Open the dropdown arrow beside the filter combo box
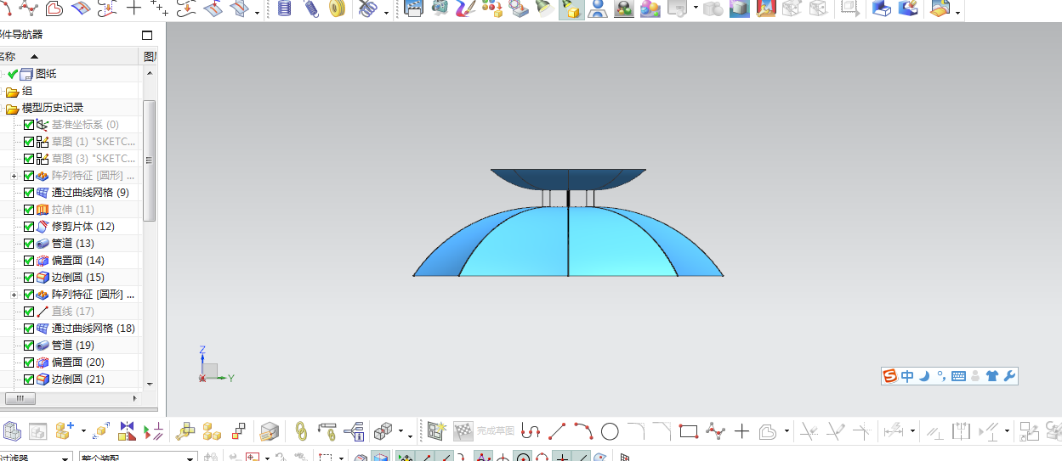This screenshot has height=461, width=1062. tap(65, 458)
